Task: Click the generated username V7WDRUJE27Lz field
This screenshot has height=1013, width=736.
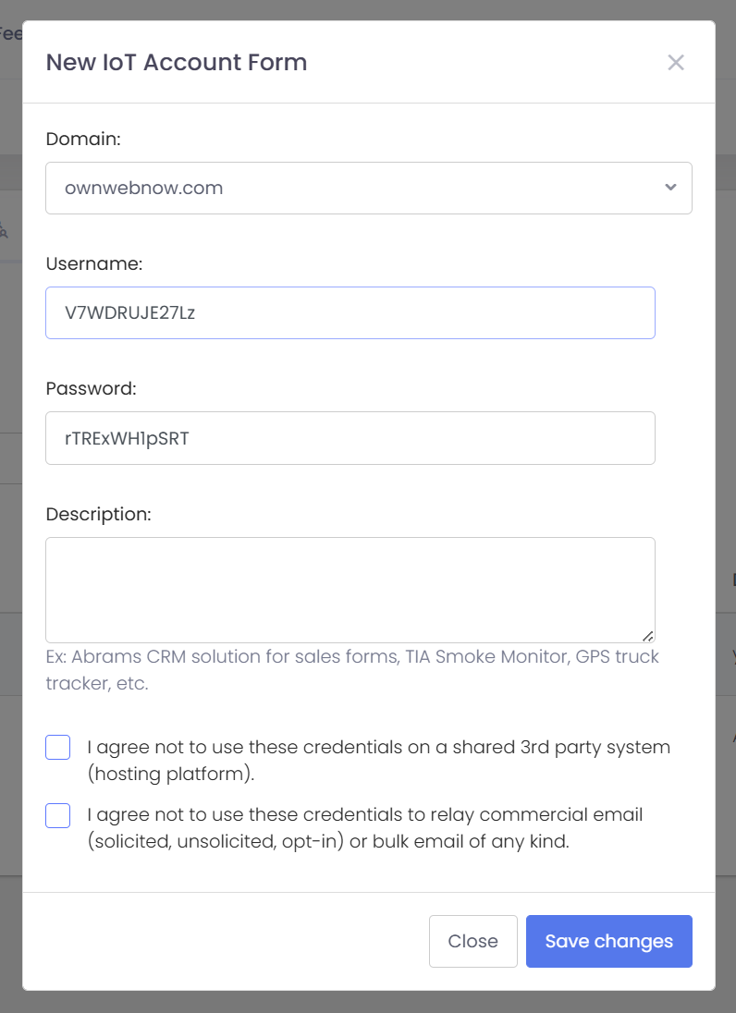Action: pos(350,312)
